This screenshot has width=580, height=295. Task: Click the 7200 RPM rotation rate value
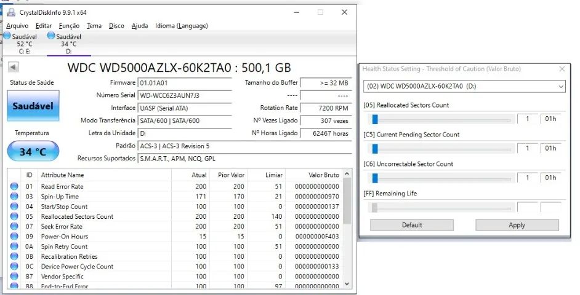pyautogui.click(x=326, y=108)
